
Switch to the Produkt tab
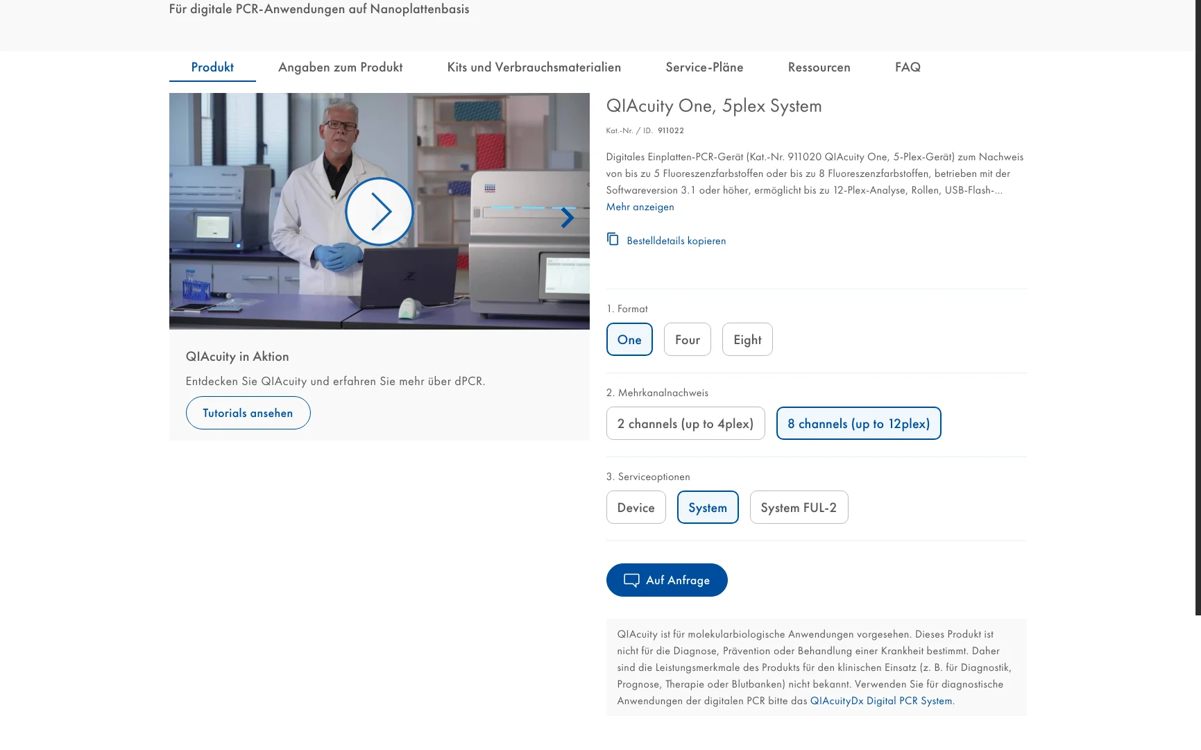tap(212, 67)
